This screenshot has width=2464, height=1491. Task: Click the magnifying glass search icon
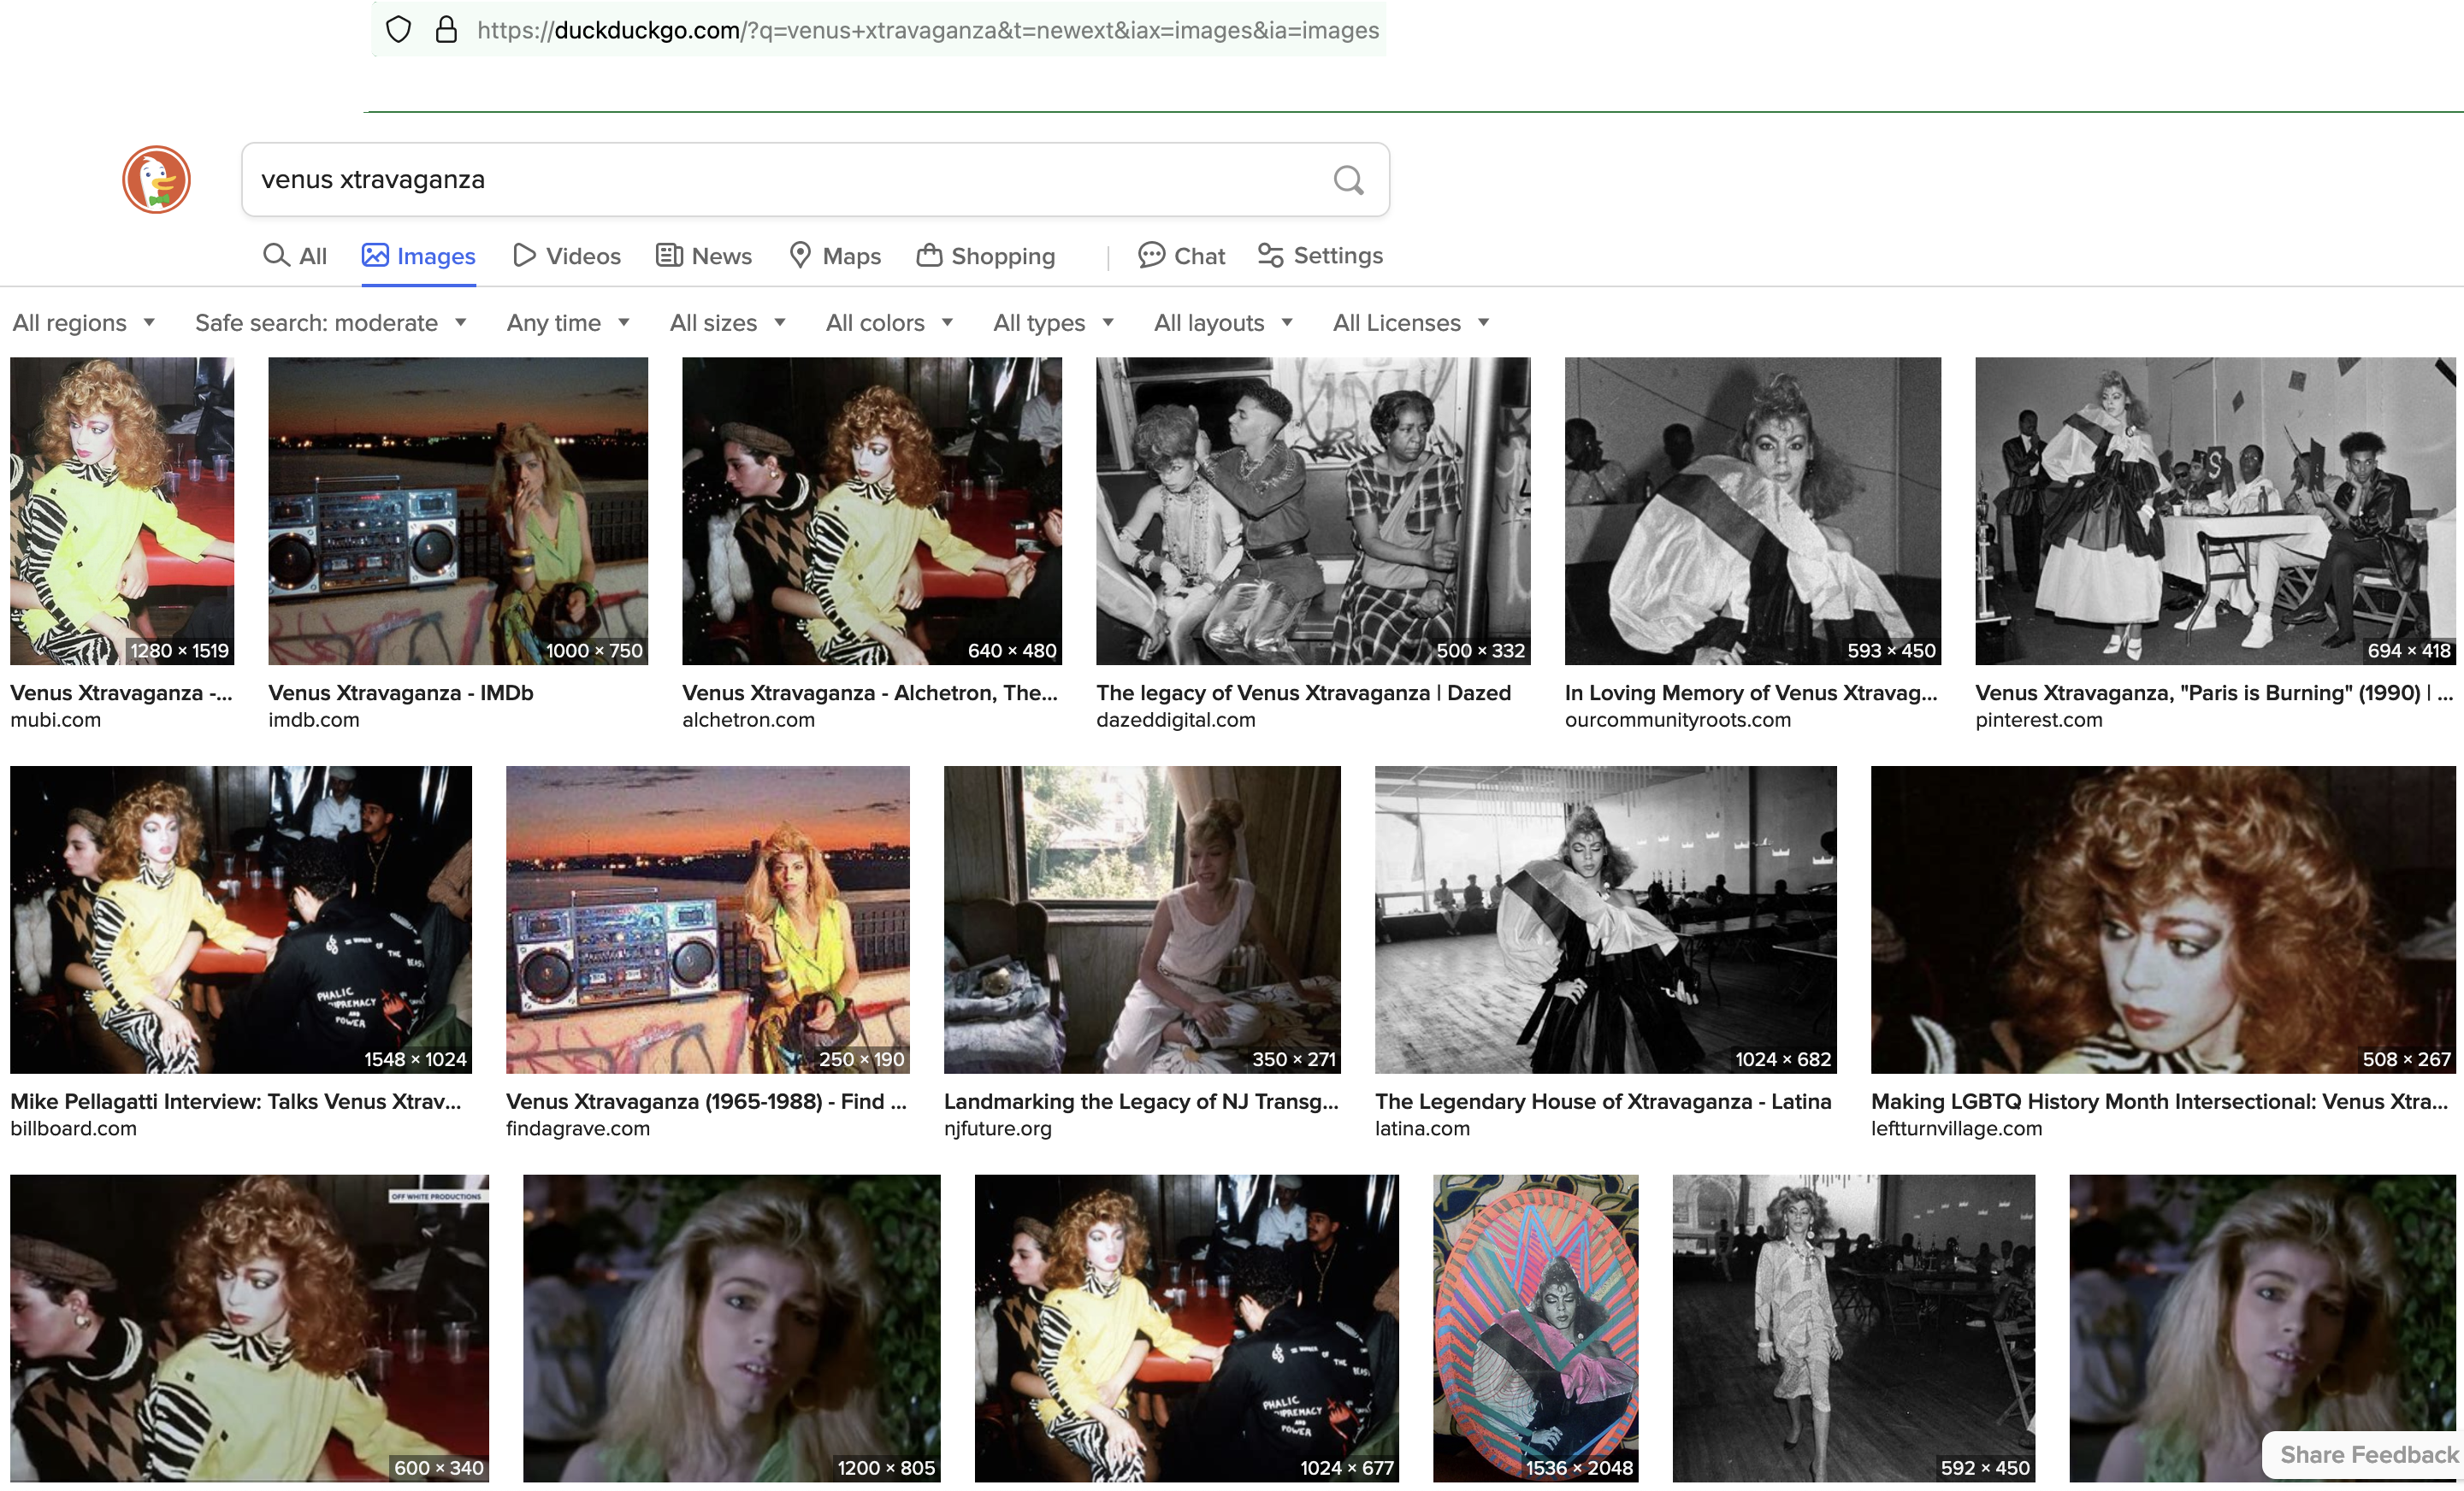point(1348,180)
